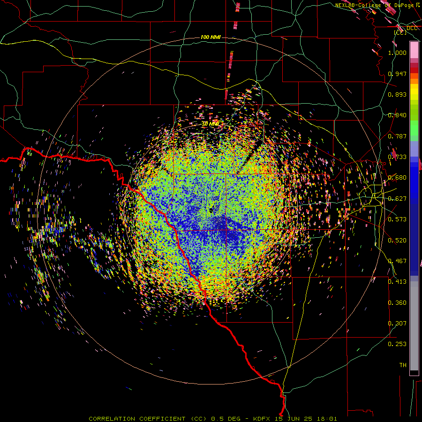This screenshot has width=422, height=422.
Task: Pick the gray segment of the color bar
Action: click(x=414, y=326)
